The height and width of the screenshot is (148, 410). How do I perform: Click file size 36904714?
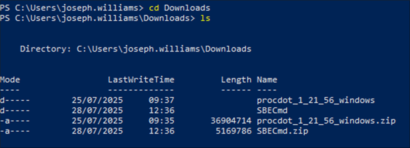point(231,121)
